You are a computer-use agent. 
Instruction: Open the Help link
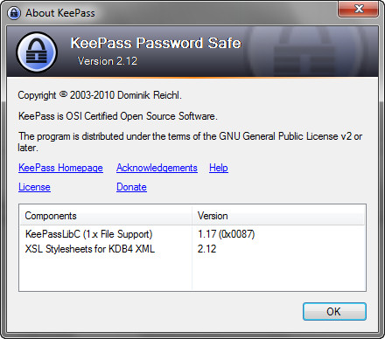coord(219,168)
